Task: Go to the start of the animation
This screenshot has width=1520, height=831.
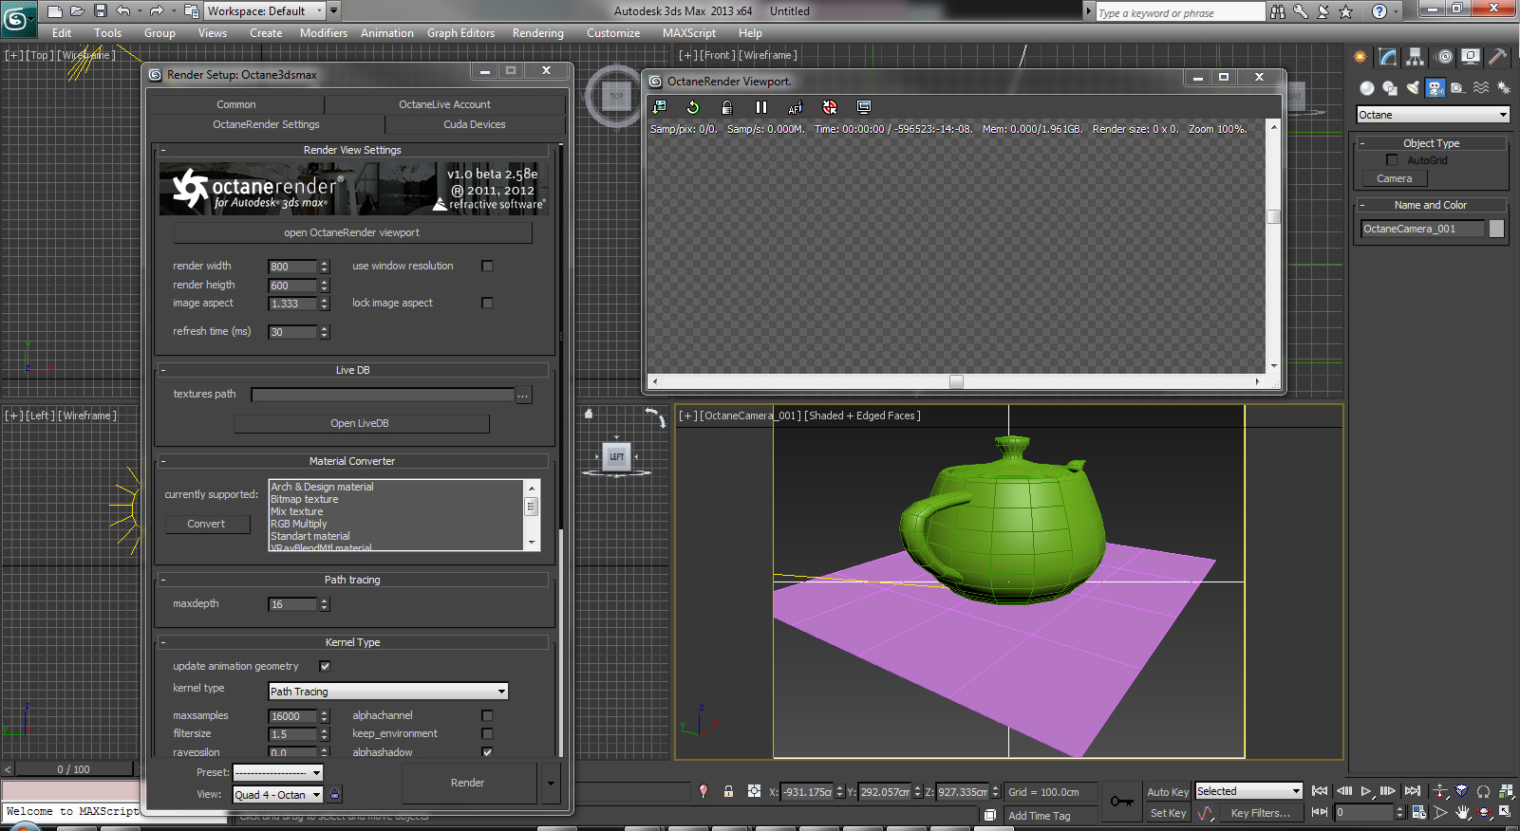Action: [x=1320, y=791]
